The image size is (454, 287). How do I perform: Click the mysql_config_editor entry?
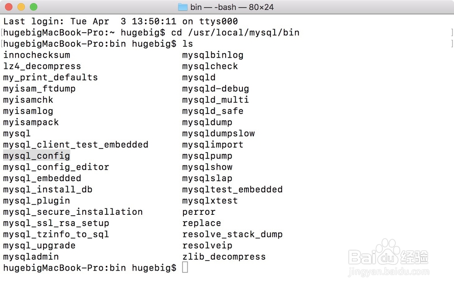56,167
